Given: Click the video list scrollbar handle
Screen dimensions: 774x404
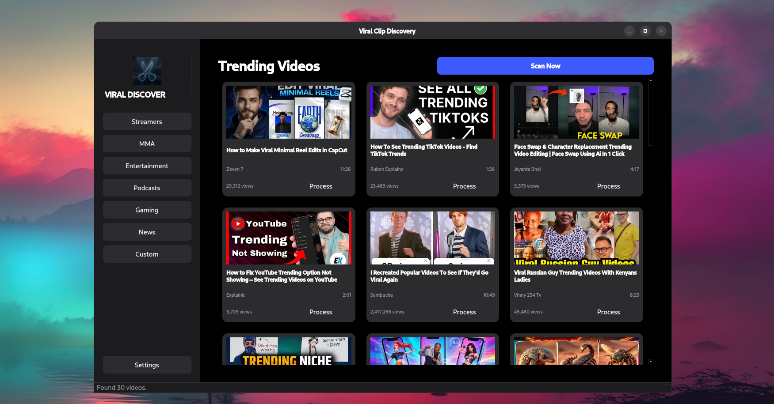Looking at the screenshot, I should [x=651, y=114].
